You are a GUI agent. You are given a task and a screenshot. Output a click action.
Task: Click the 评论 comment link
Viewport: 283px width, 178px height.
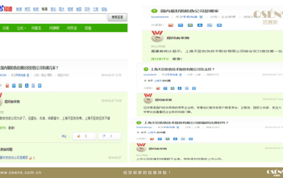[64, 136]
